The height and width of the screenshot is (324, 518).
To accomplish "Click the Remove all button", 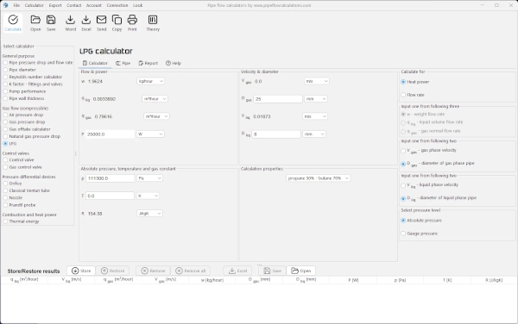I will 190,271.
